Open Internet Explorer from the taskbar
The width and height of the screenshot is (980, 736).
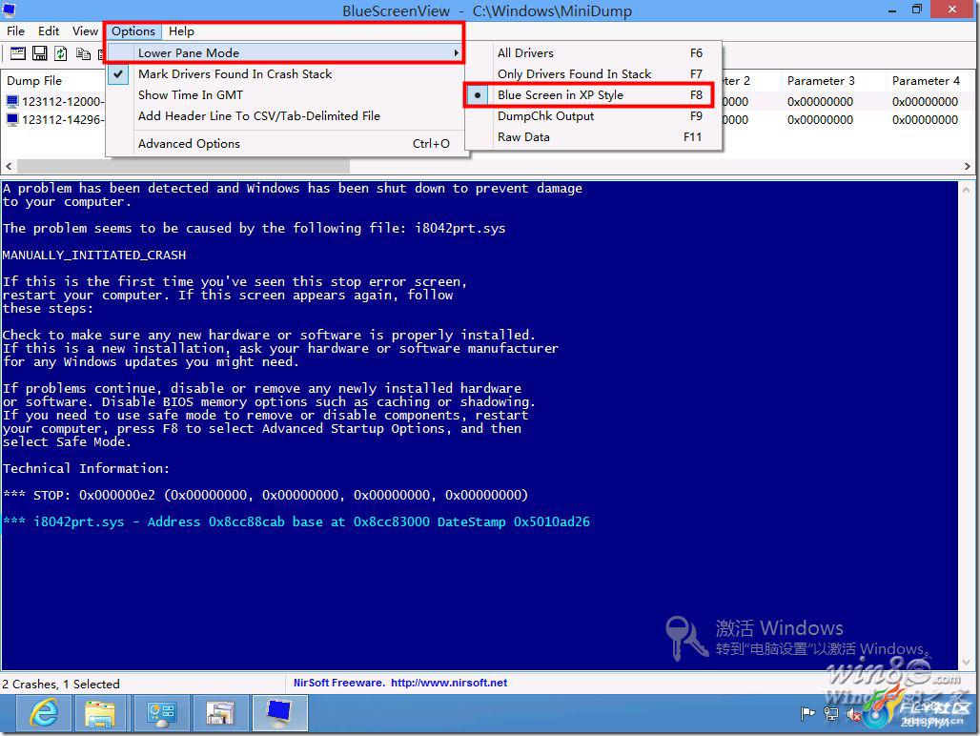tap(43, 713)
